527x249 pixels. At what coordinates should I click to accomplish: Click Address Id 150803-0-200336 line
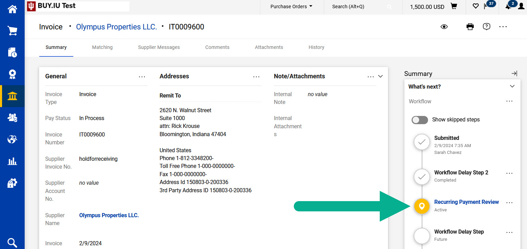(x=194, y=182)
